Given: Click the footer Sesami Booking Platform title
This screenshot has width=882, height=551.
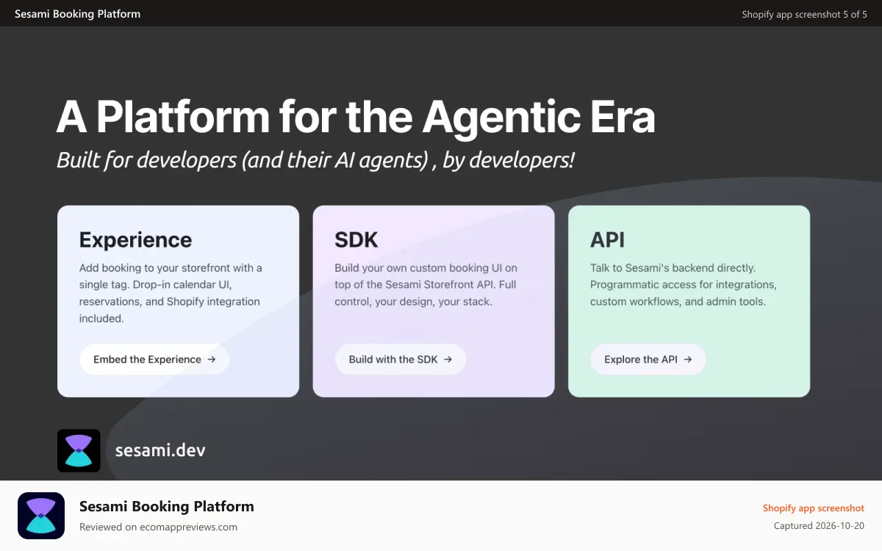Looking at the screenshot, I should pyautogui.click(x=167, y=506).
